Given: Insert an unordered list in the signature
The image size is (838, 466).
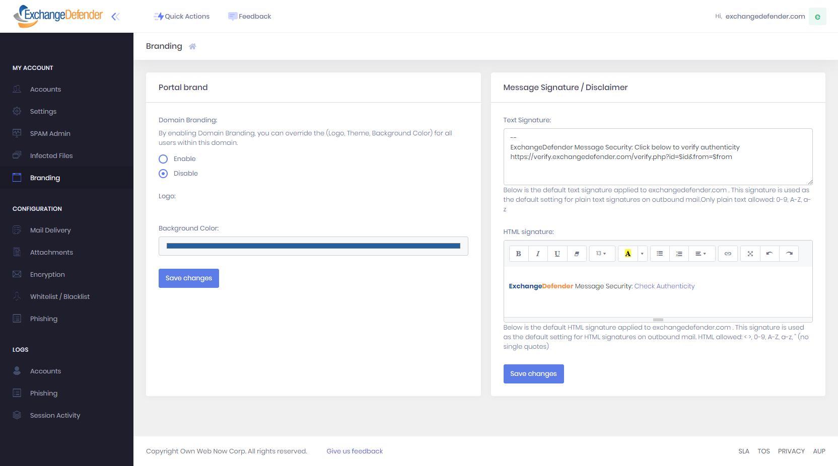Looking at the screenshot, I should pos(659,254).
